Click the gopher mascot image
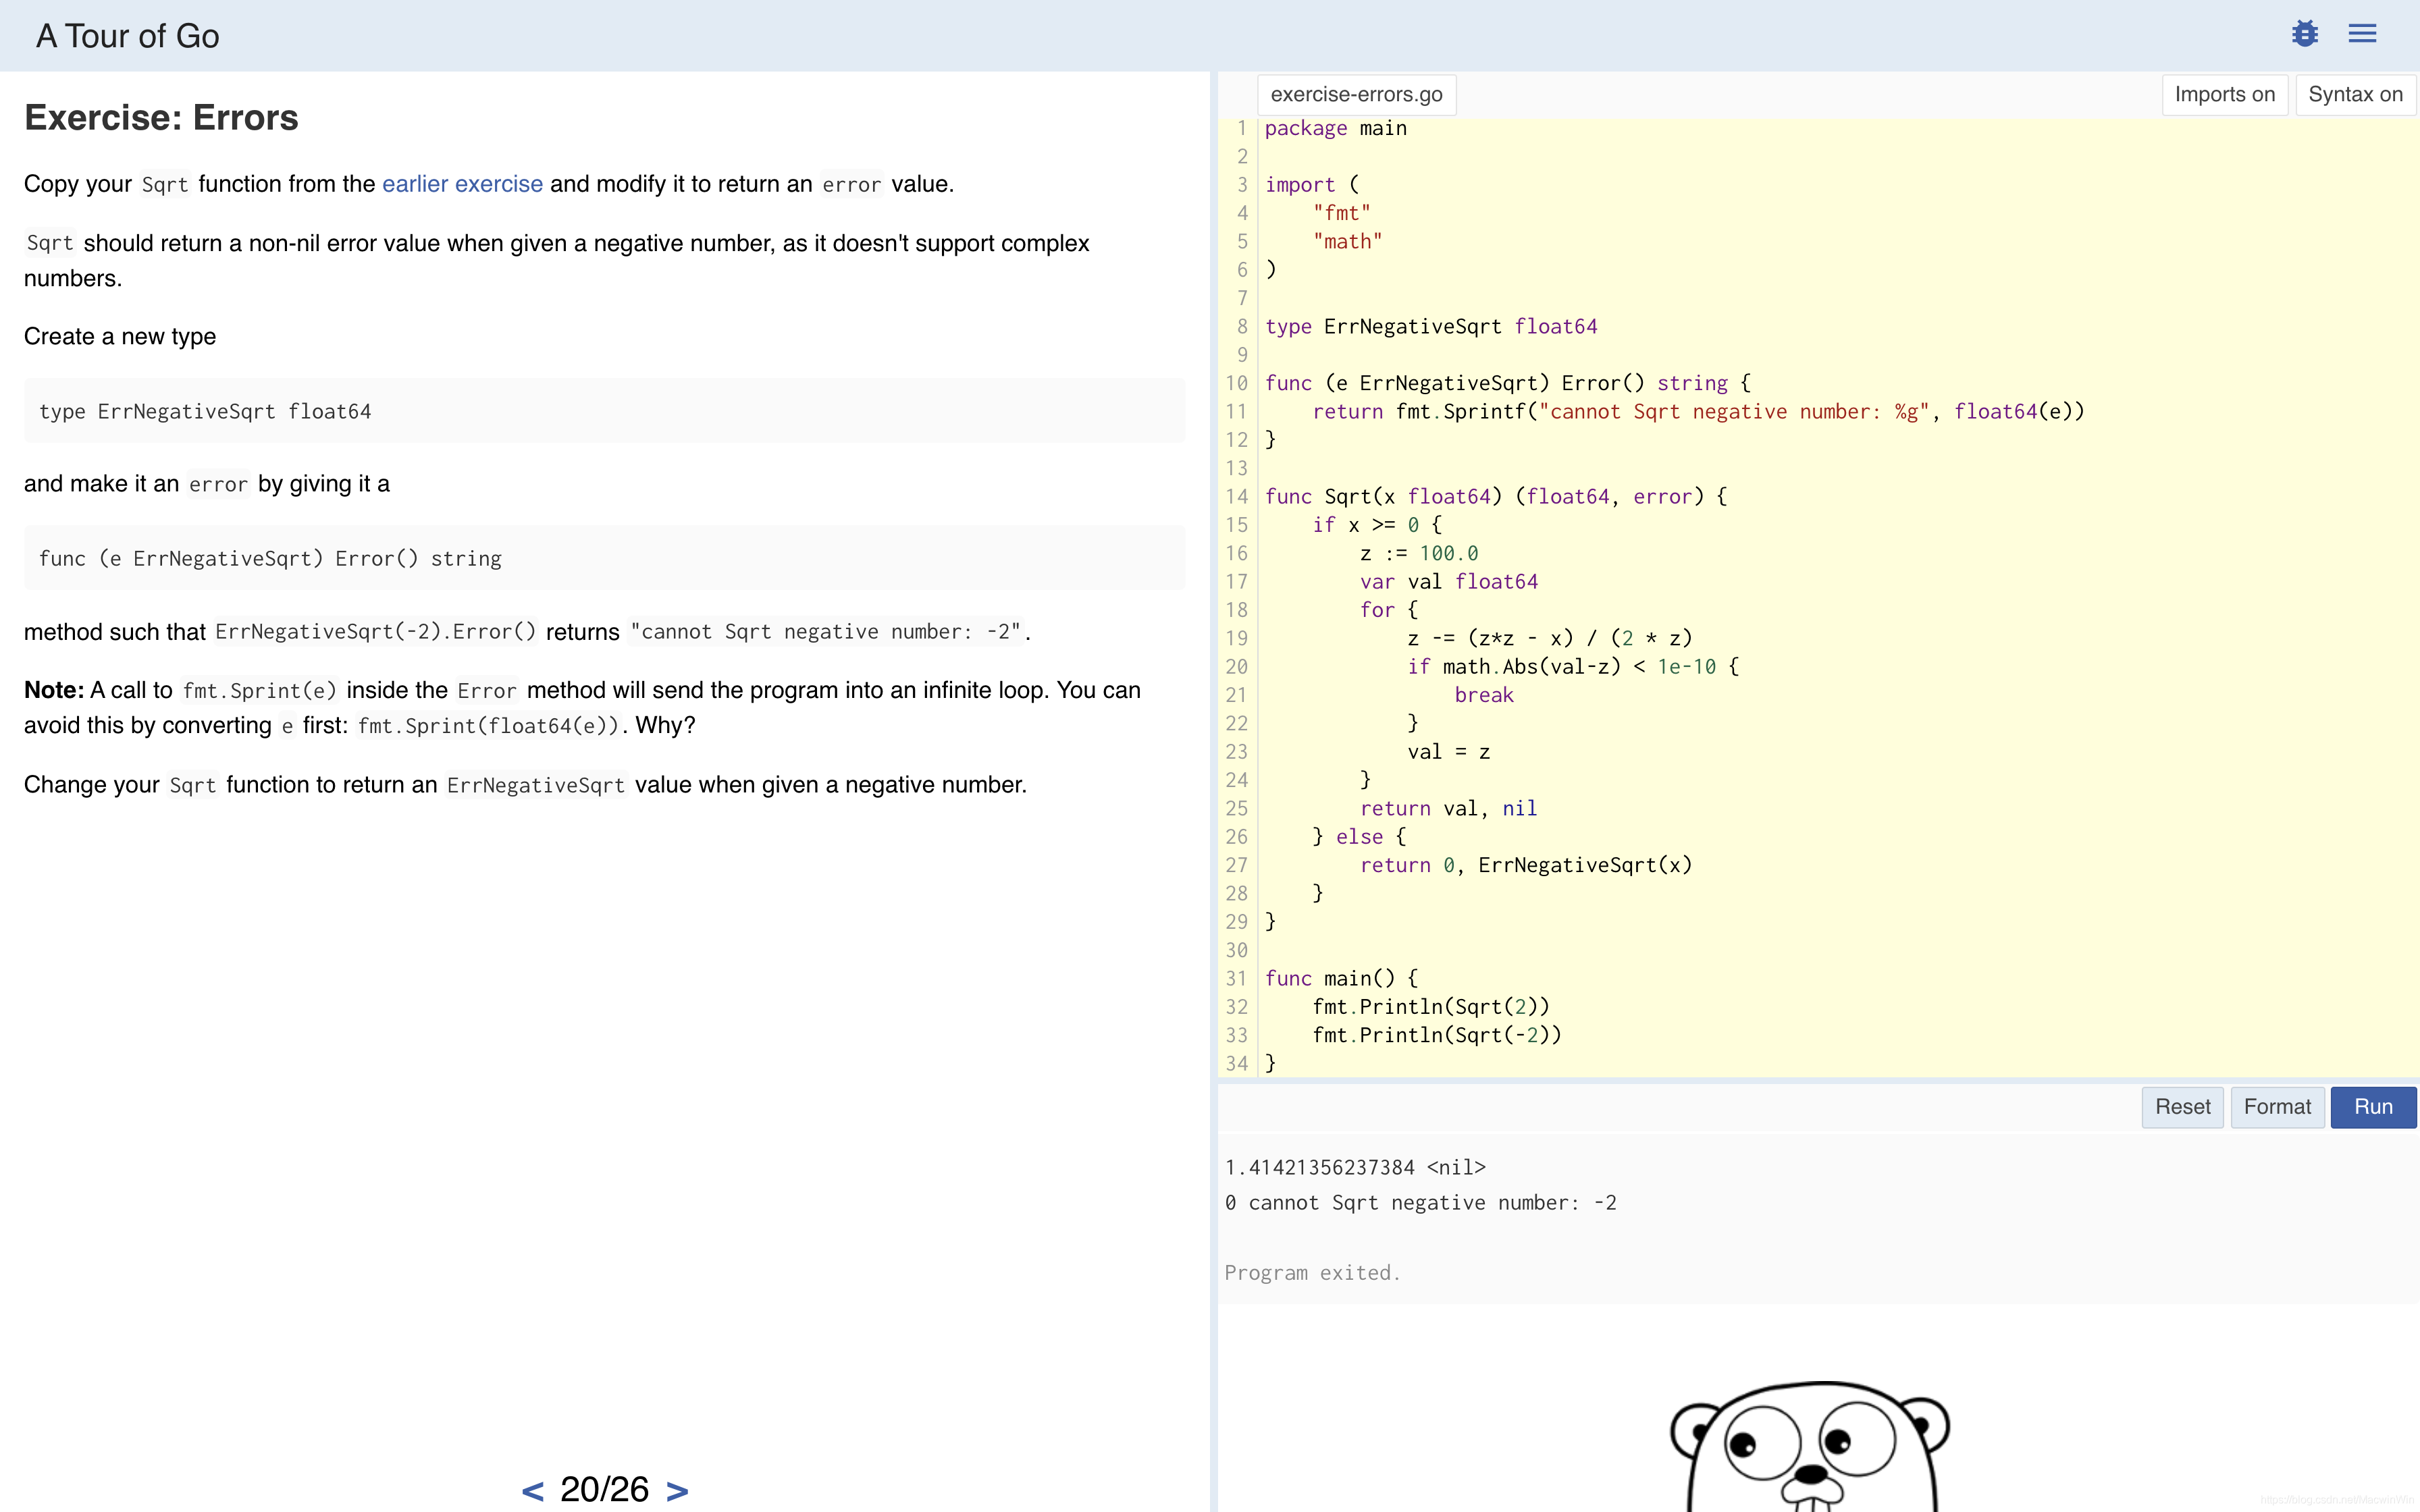 pyautogui.click(x=1810, y=1446)
